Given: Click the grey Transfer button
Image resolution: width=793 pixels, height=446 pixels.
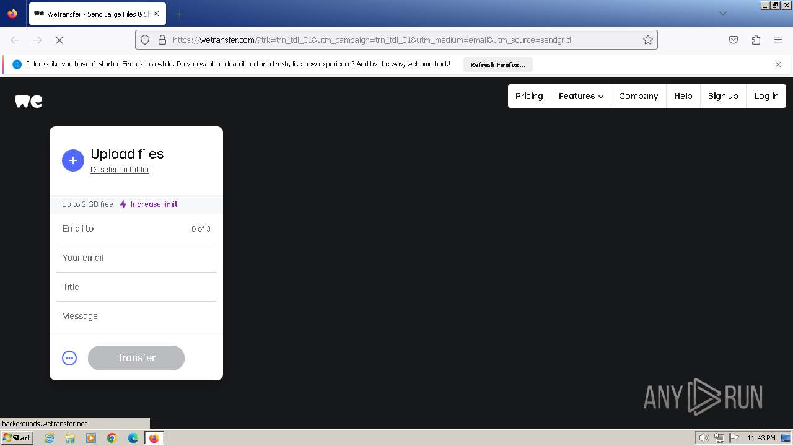Looking at the screenshot, I should (x=136, y=358).
